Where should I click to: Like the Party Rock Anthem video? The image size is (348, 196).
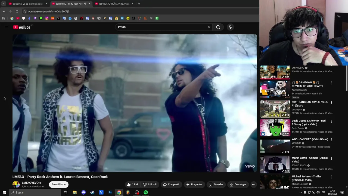tap(132, 184)
